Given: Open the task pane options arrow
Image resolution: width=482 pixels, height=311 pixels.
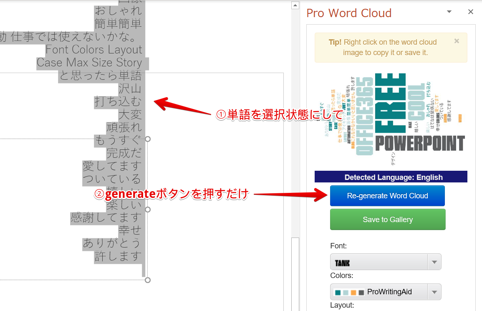Looking at the screenshot, I should (449, 12).
